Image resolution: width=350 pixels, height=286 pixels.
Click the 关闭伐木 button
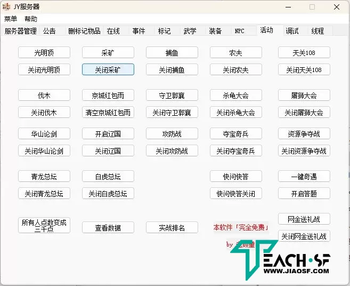coord(44,112)
